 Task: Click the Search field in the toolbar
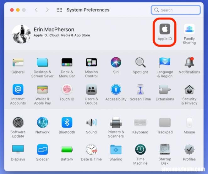pyautogui.click(x=176, y=10)
